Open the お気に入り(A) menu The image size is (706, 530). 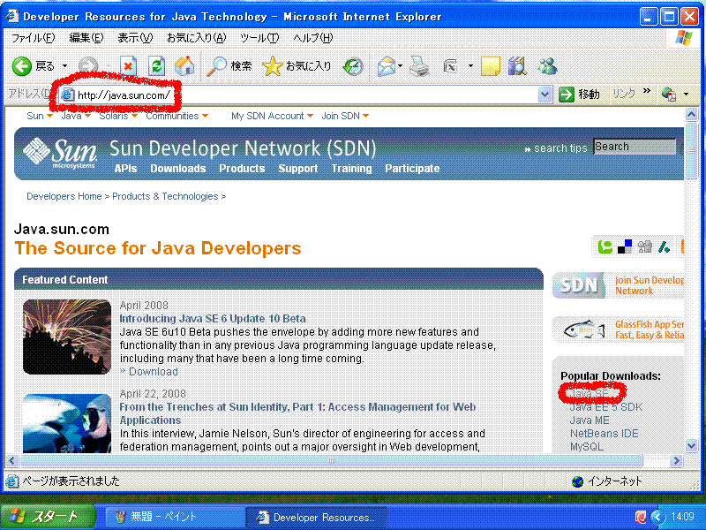pyautogui.click(x=196, y=38)
